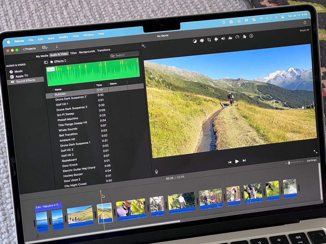Sort the list by the Genre column header
Screen dimensions: 326x244
tap(113, 84)
